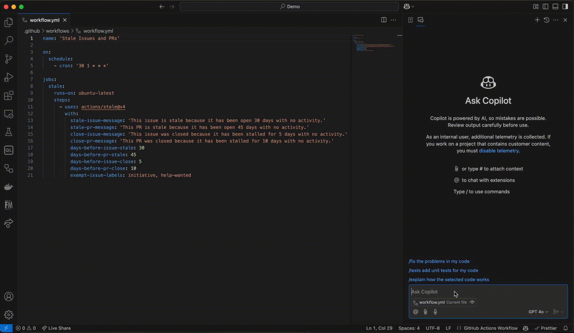This screenshot has height=333, width=574.
Task: Split the editor to the right
Action: click(x=384, y=20)
